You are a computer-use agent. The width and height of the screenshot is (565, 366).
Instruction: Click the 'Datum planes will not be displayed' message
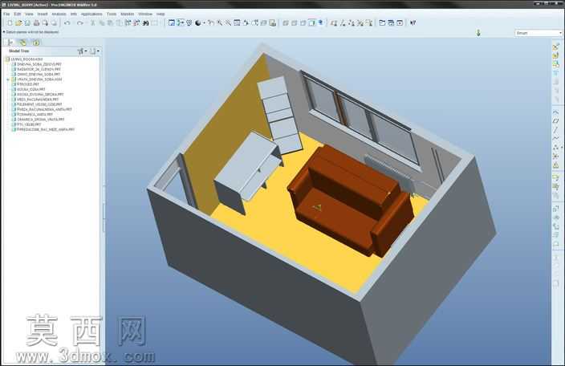click(x=32, y=32)
